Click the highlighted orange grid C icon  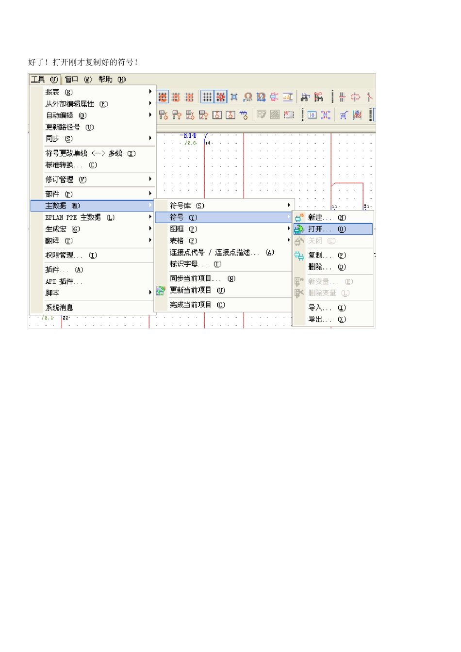click(163, 97)
